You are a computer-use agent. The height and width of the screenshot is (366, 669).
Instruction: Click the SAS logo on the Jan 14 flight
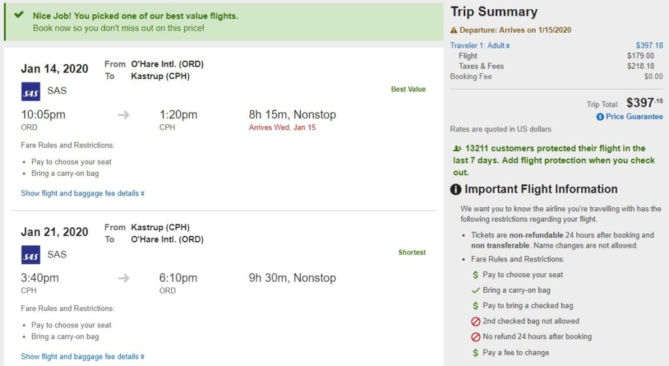click(31, 91)
